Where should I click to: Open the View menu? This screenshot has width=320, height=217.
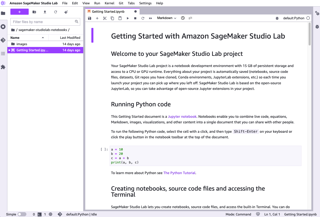[x=86, y=3]
